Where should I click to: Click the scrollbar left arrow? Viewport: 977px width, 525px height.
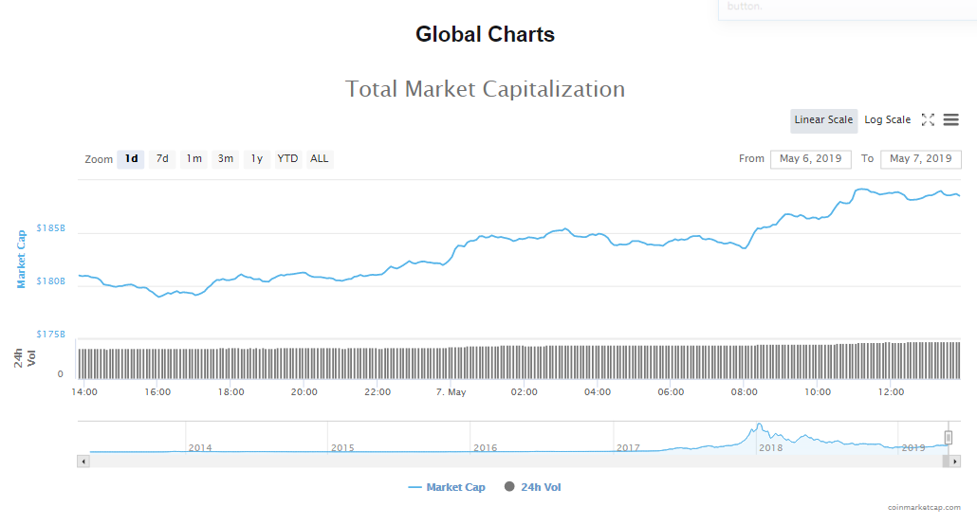tap(83, 462)
